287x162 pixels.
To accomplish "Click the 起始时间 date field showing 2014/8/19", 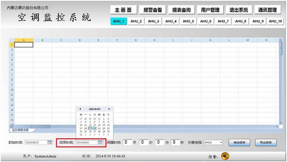I will [39, 142].
